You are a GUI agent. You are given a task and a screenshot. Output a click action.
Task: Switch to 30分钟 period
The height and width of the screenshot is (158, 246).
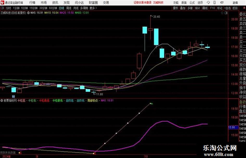(43, 8)
